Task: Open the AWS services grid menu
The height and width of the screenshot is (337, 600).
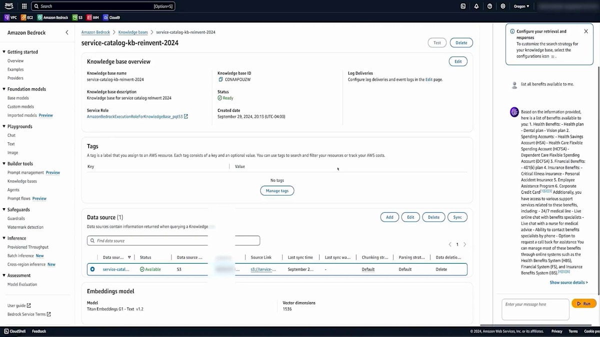Action: click(x=24, y=6)
